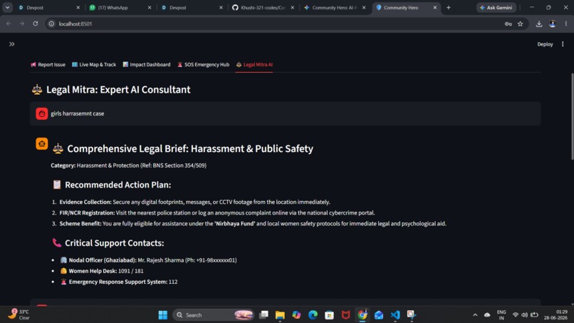Image resolution: width=574 pixels, height=323 pixels.
Task: Close the active Community Hero tab
Action: pyautogui.click(x=435, y=7)
